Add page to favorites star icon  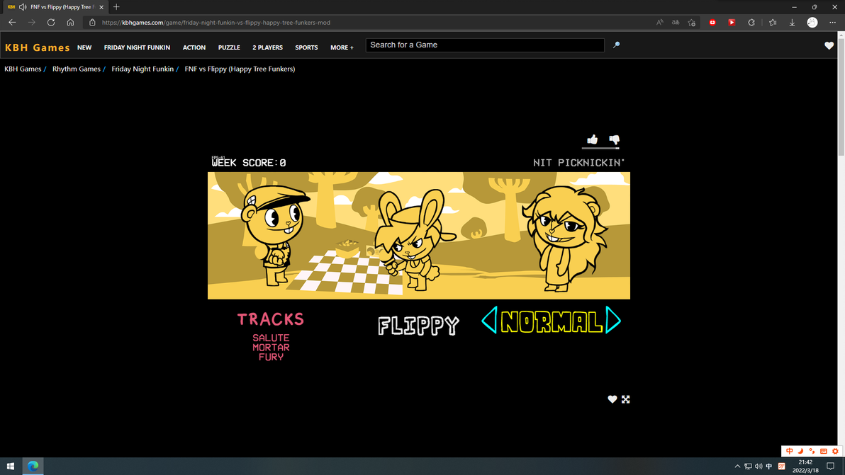pos(692,23)
